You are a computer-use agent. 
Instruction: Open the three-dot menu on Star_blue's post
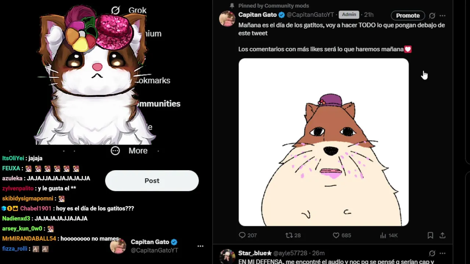442,253
